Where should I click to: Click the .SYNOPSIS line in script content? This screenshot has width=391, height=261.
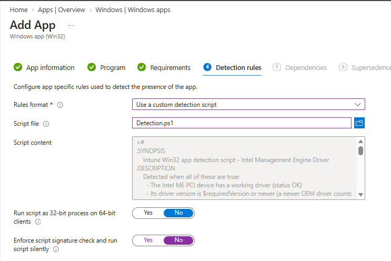[x=151, y=151]
